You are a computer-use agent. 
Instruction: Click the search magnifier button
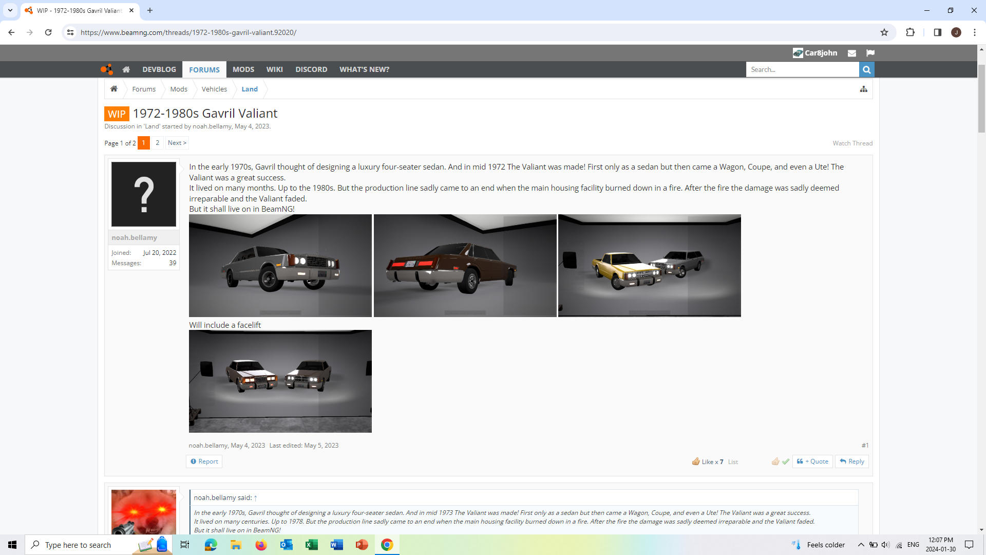[x=866, y=69]
